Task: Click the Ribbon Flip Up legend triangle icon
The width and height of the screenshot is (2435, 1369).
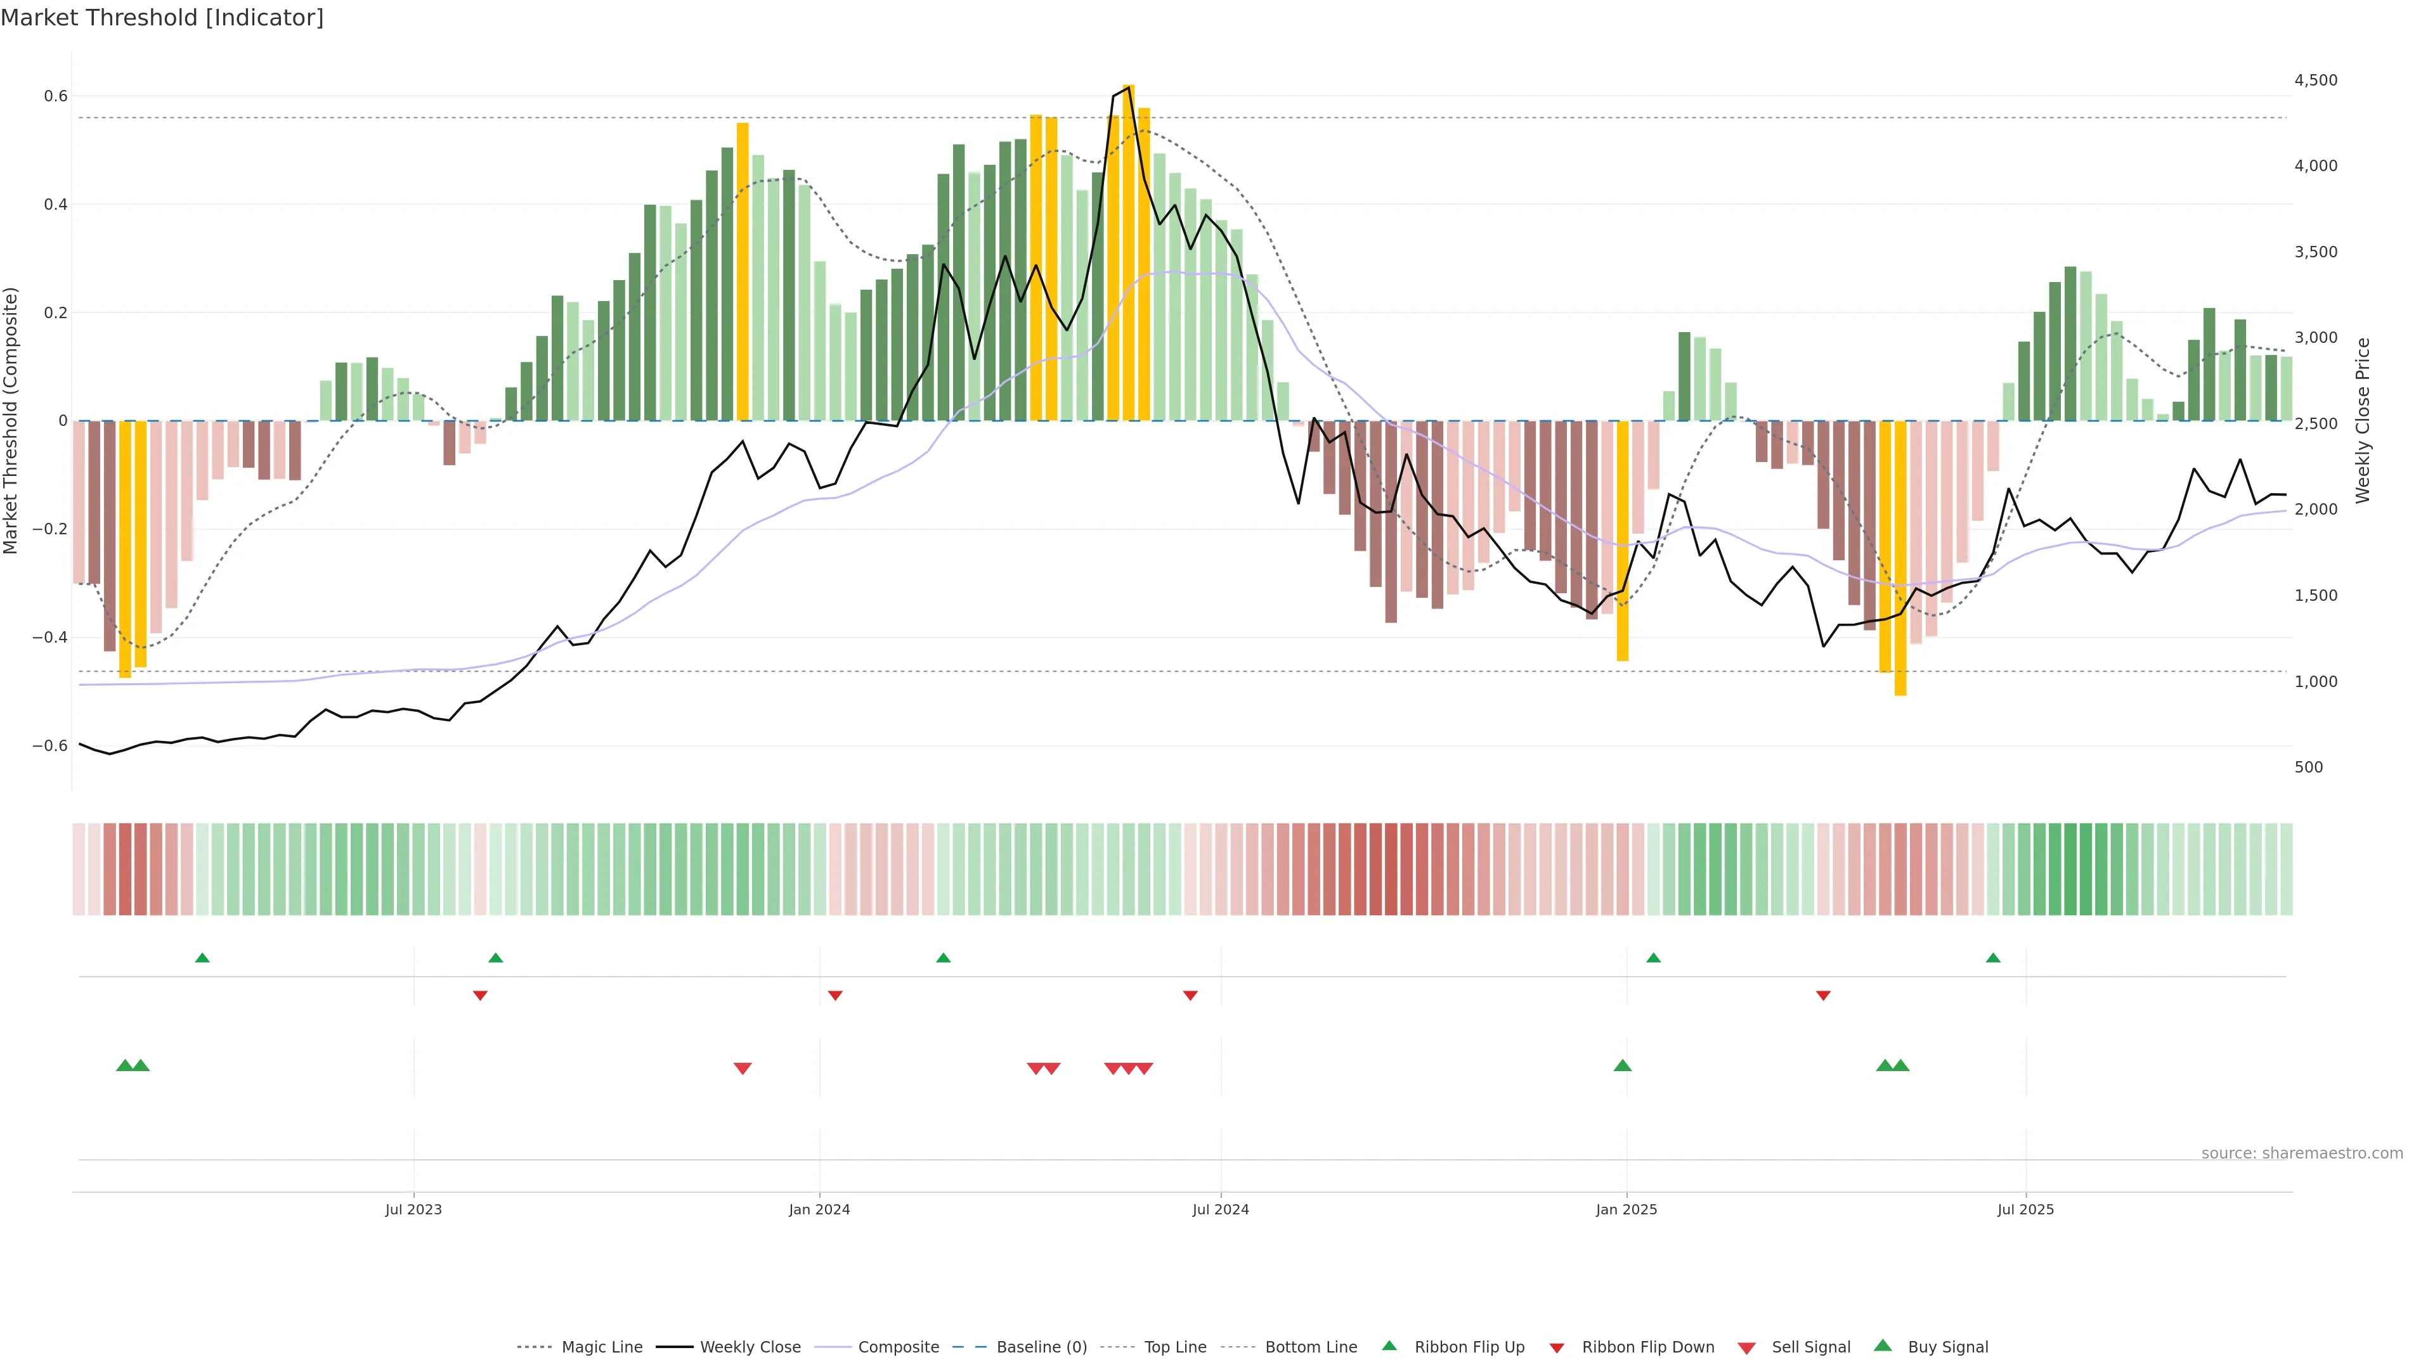Action: point(1389,1346)
